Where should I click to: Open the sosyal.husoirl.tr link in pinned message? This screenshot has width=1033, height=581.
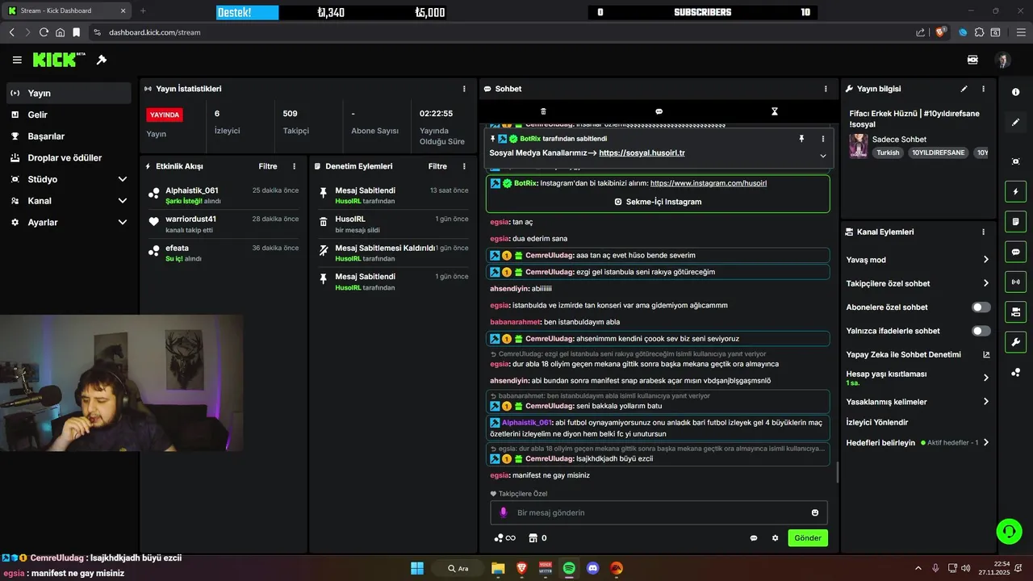click(x=642, y=153)
